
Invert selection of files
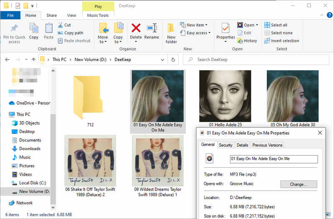click(281, 40)
